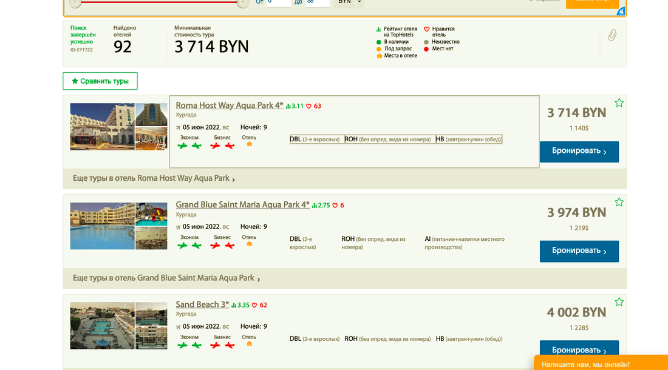Click TopHotels rating icon 3.35 for Sand Beach
This screenshot has width=668, height=370.
[234, 305]
